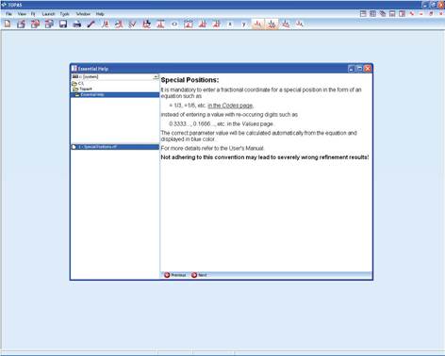This screenshot has width=445, height=356.
Task: Click the Save floppy disk icon
Action: (63, 24)
